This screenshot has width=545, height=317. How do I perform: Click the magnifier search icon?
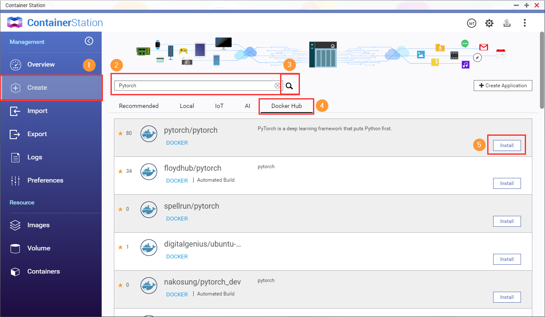[289, 86]
